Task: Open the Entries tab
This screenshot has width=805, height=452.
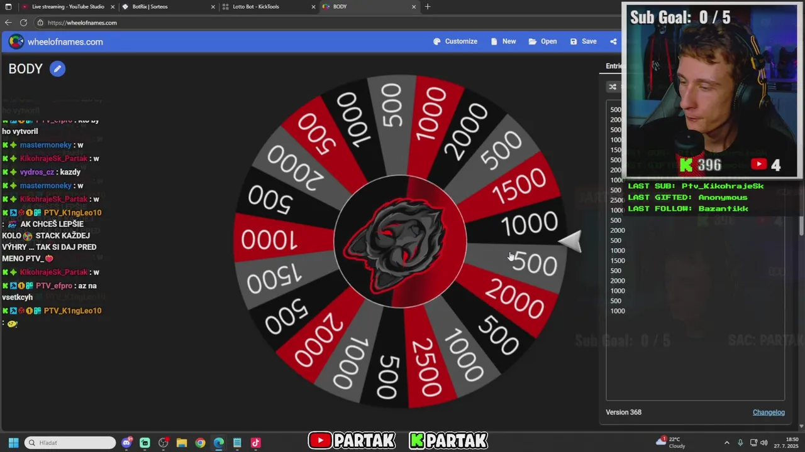Action: (x=613, y=66)
